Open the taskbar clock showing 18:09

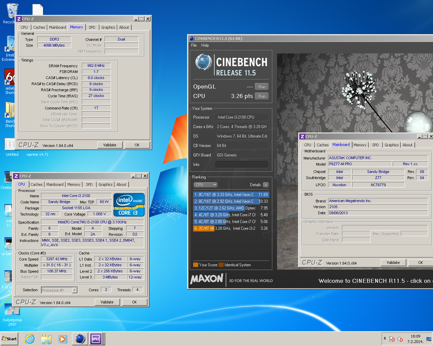point(415,339)
